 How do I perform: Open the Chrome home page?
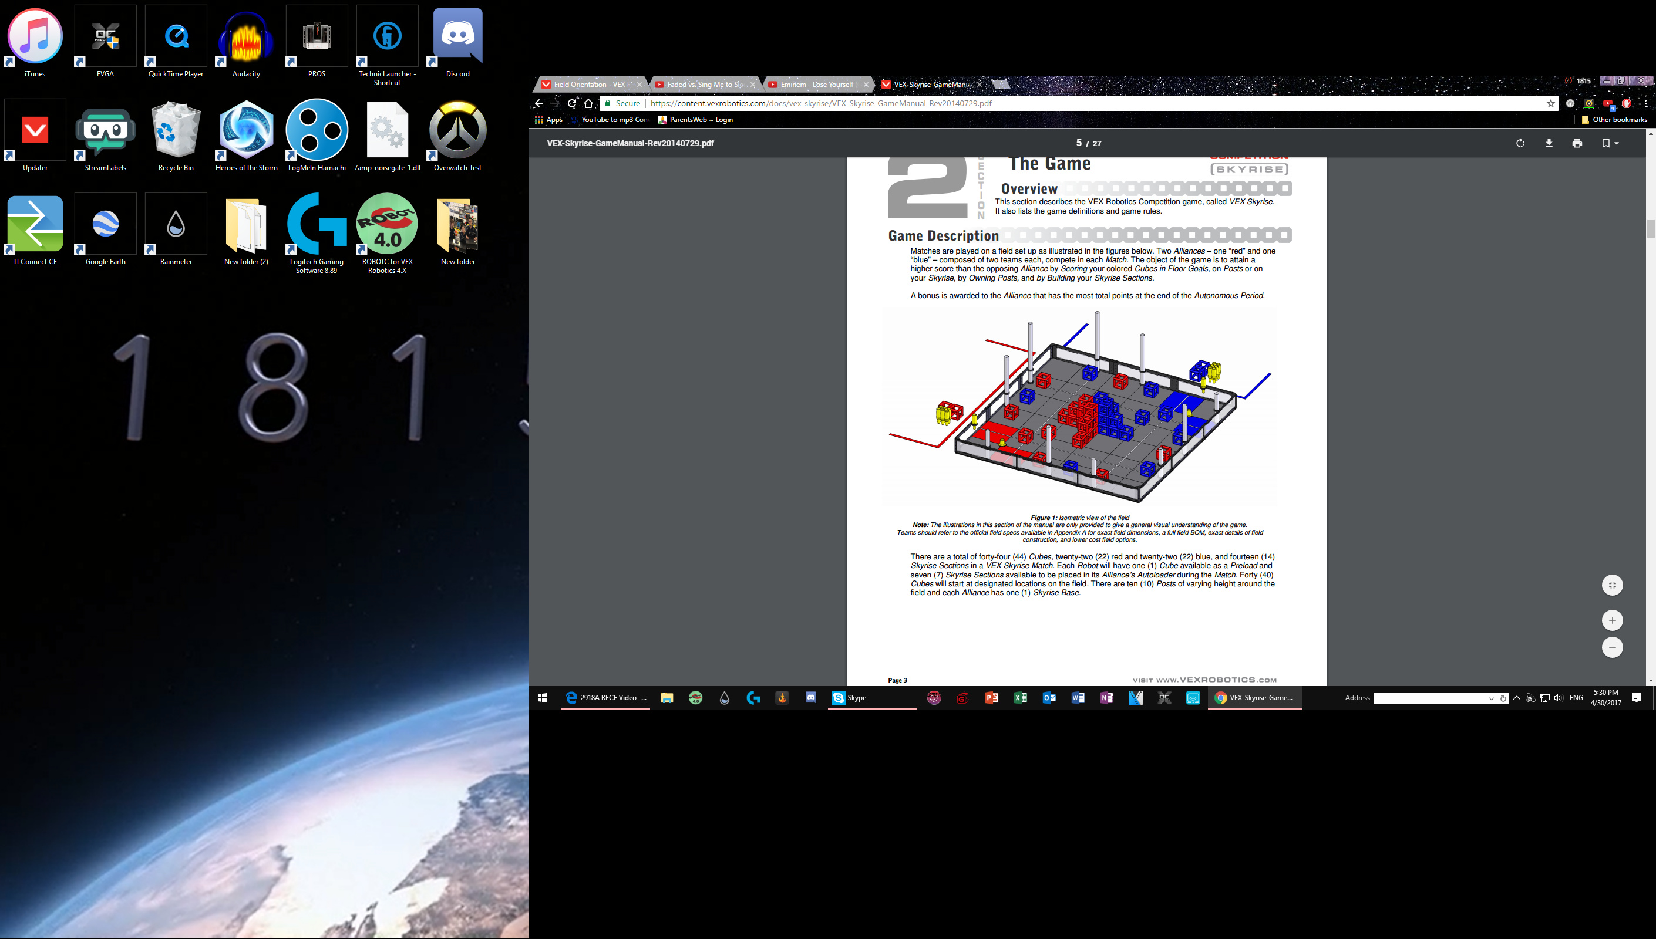coord(588,103)
